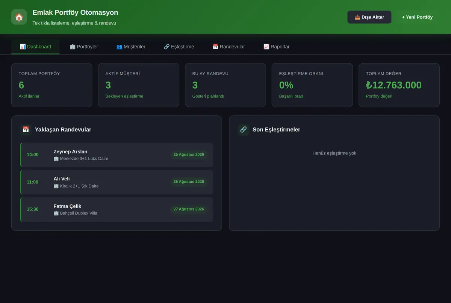Select the Randevular tab
451x303 pixels.
pyautogui.click(x=229, y=47)
